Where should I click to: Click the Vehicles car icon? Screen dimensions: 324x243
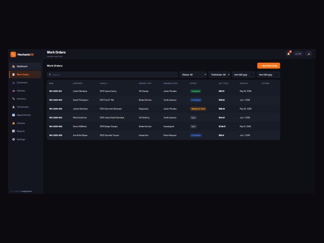coord(13,91)
